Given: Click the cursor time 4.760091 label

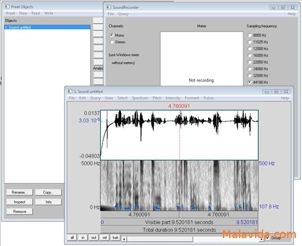Looking at the screenshot, I should [179, 106].
